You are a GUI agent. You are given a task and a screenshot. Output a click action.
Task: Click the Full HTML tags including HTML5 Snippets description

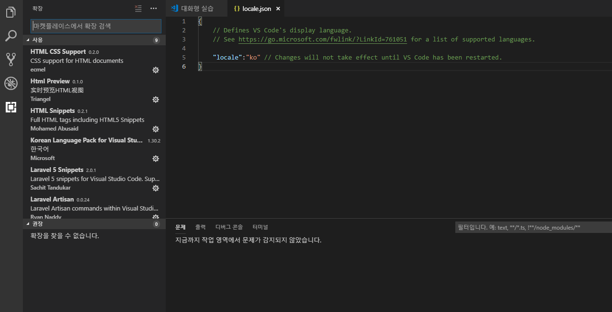(87, 120)
